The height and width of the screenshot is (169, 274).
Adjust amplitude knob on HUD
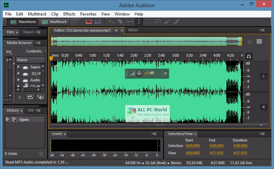(x=139, y=74)
